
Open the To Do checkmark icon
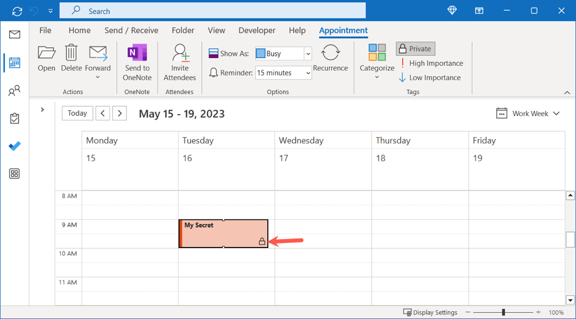[15, 146]
